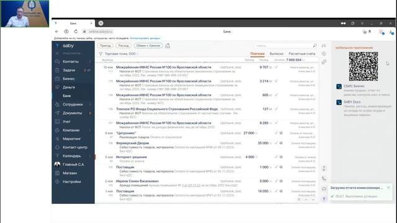Open the Контакты section in sidebar

click(71, 61)
